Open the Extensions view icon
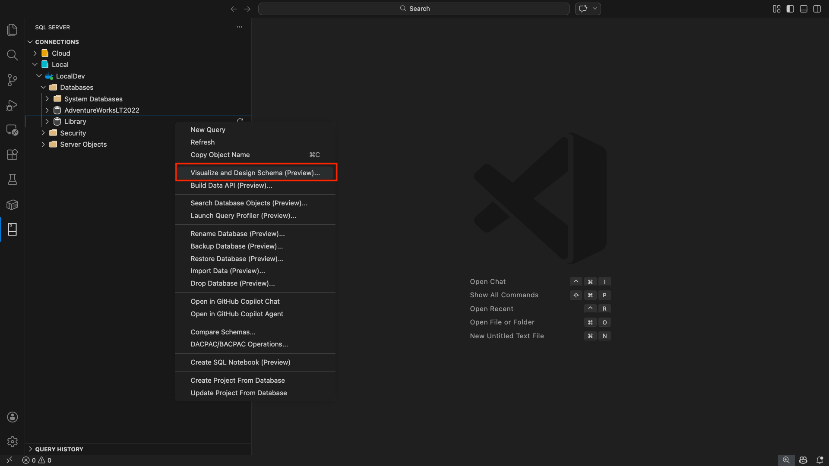 pyautogui.click(x=12, y=154)
